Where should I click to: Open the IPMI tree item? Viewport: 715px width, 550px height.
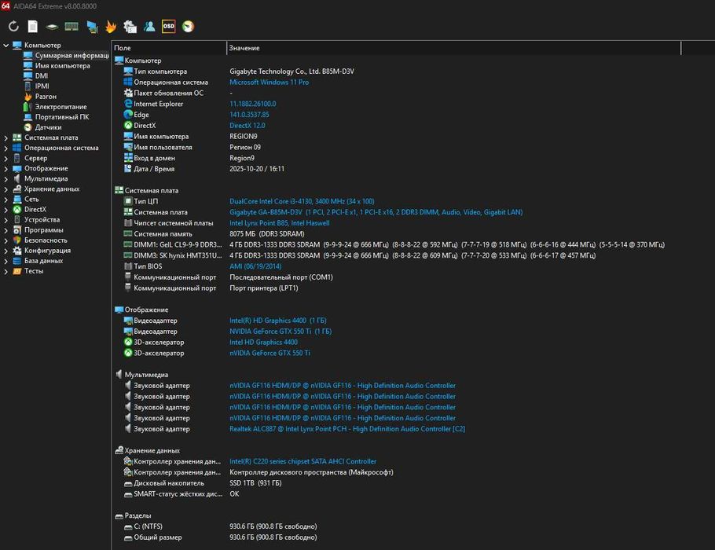[x=42, y=86]
